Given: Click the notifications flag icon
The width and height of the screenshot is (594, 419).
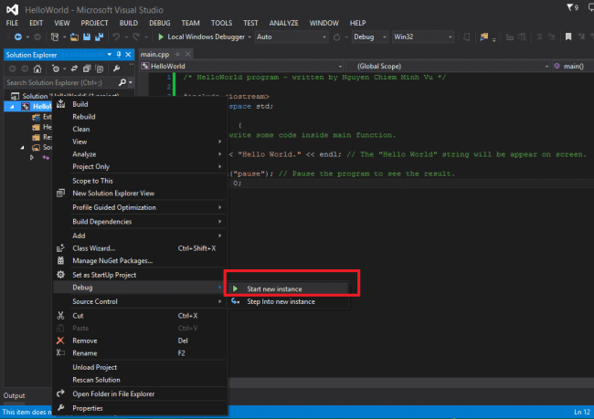Looking at the screenshot, I should click(x=569, y=7).
